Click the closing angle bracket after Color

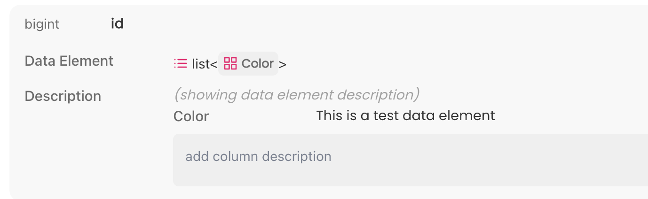(283, 64)
